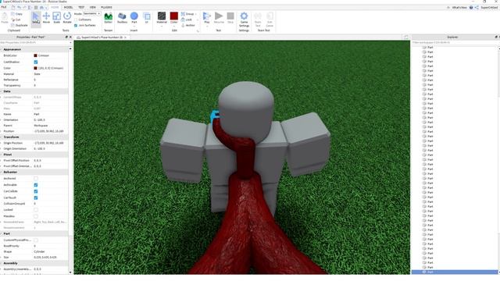Click the Filter workspace search field

coord(455,42)
